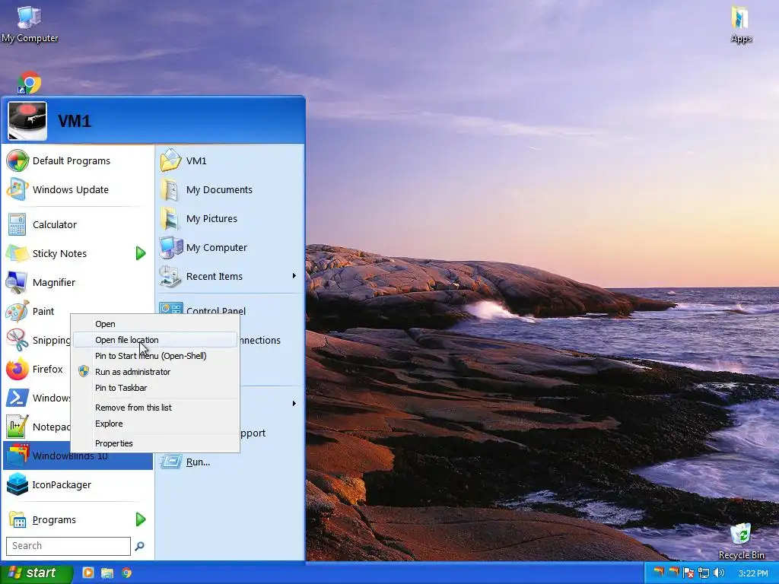This screenshot has height=584, width=779.
Task: Open the Apps folder on desktop
Action: click(741, 24)
